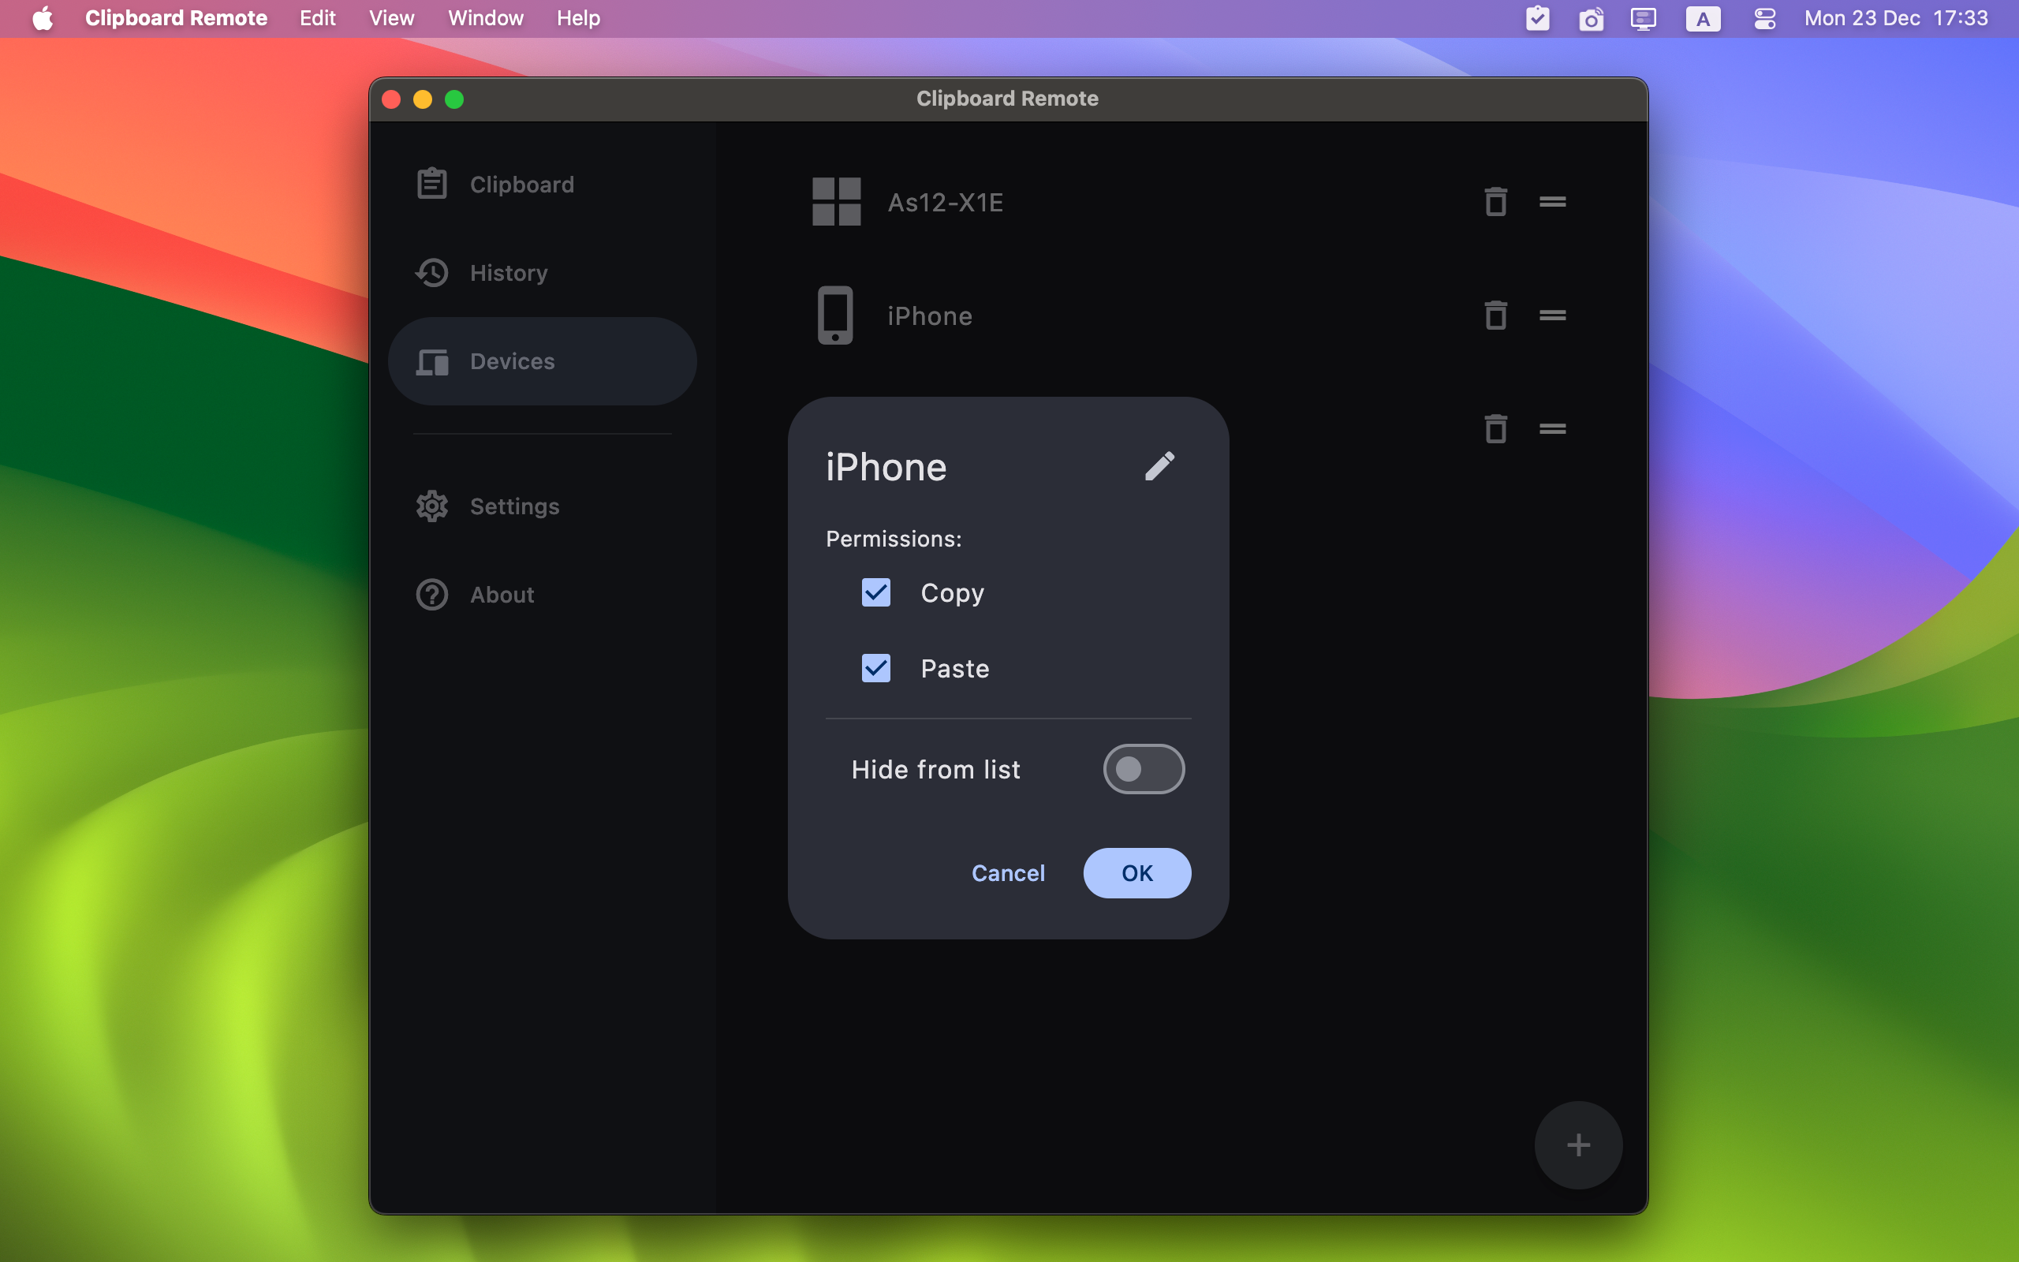Viewport: 2019px width, 1262px height.
Task: Click the Clipboard sidebar icon
Action: coord(431,184)
